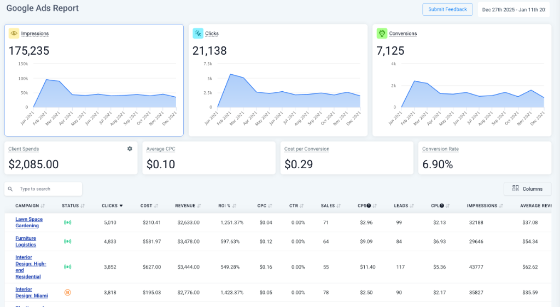Sort by CTR column arrows
This screenshot has width=560, height=307.
[x=302, y=206]
